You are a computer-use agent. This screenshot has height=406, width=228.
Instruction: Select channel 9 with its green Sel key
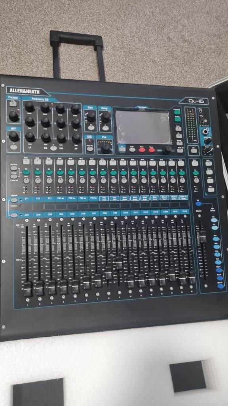(113, 173)
